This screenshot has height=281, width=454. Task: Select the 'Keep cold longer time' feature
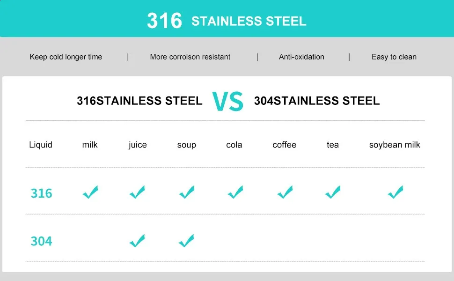coord(66,57)
